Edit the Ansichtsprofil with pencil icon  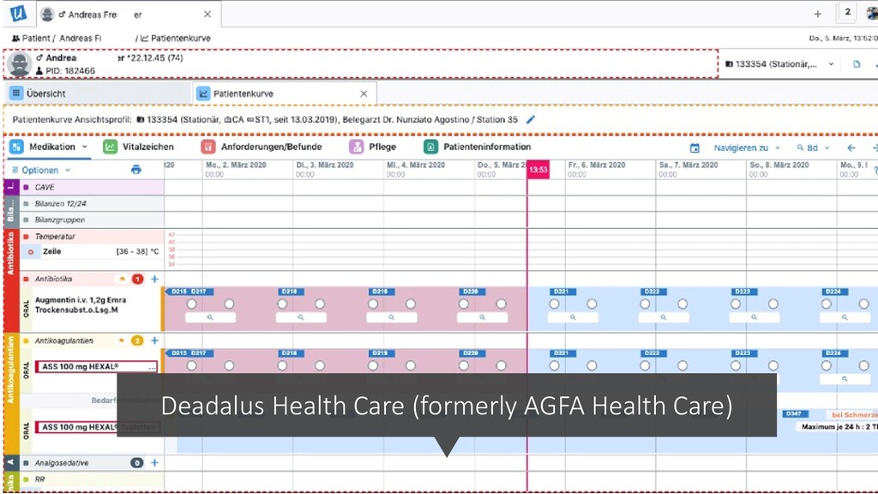point(530,119)
